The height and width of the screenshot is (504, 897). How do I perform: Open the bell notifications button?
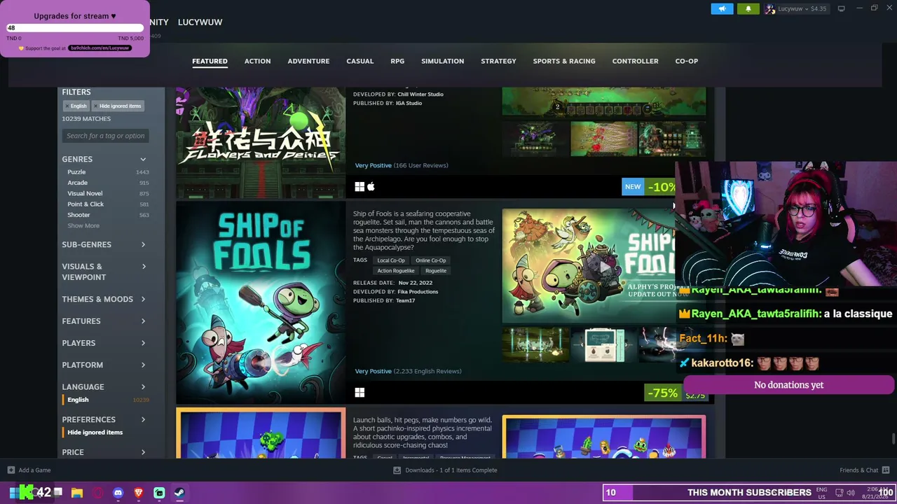[748, 8]
